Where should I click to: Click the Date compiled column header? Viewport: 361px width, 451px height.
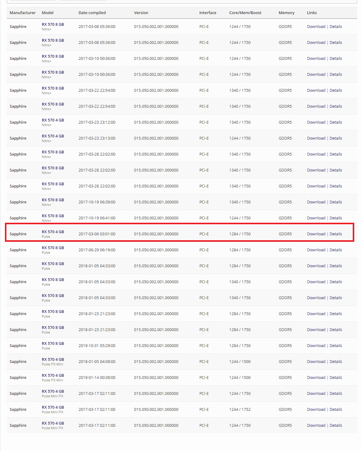92,13
